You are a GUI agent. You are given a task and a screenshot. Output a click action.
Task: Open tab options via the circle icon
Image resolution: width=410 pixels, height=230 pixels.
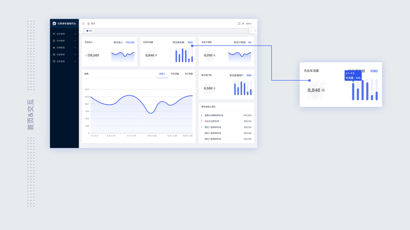click(x=255, y=31)
